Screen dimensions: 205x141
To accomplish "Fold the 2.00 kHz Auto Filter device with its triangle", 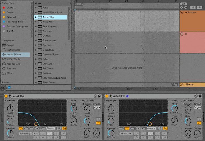I will [111, 96].
